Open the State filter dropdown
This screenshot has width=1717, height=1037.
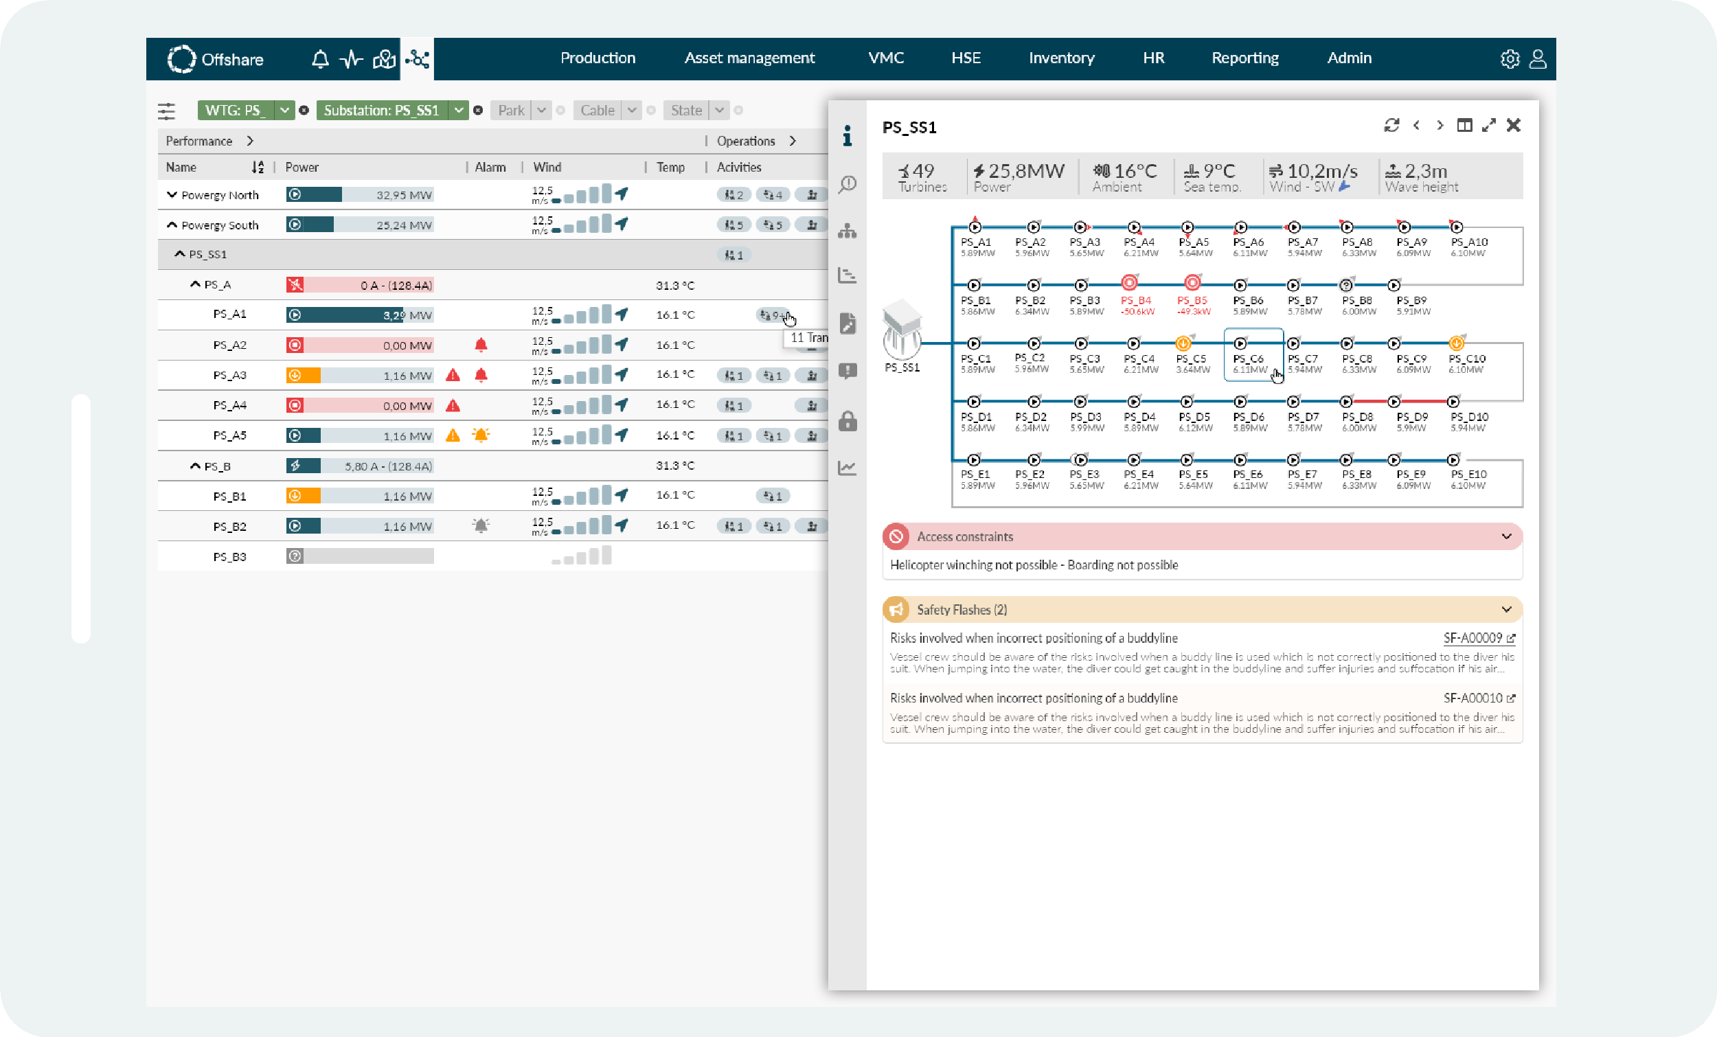point(719,111)
